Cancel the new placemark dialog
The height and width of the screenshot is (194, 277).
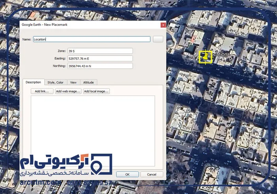pyautogui.click(x=152, y=174)
